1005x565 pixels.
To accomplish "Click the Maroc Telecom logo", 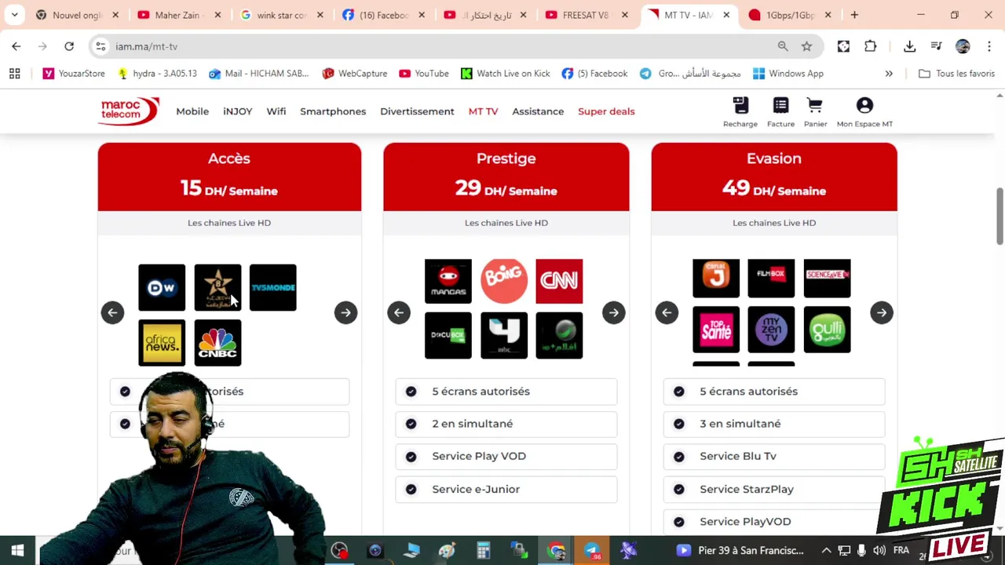I will [130, 111].
